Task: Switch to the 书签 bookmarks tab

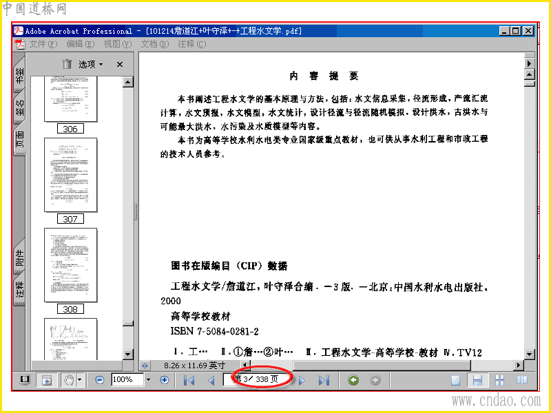Action: 19,75
